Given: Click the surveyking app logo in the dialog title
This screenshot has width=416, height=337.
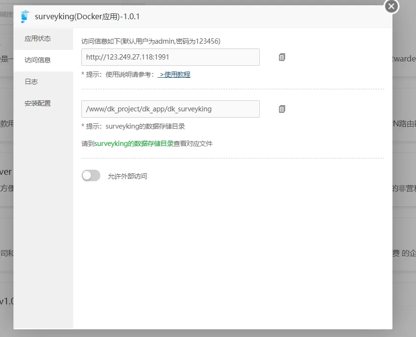Looking at the screenshot, I should click(x=25, y=16).
